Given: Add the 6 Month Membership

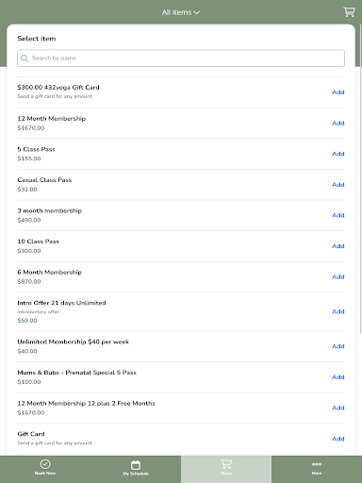Looking at the screenshot, I should pyautogui.click(x=338, y=277).
